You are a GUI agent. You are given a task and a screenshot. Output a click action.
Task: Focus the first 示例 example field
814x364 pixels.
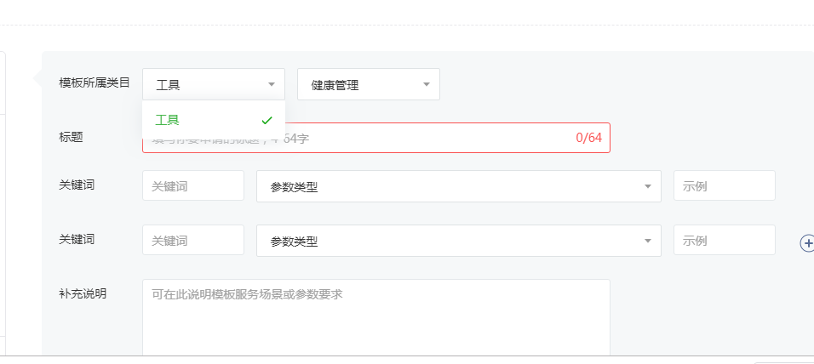click(724, 186)
